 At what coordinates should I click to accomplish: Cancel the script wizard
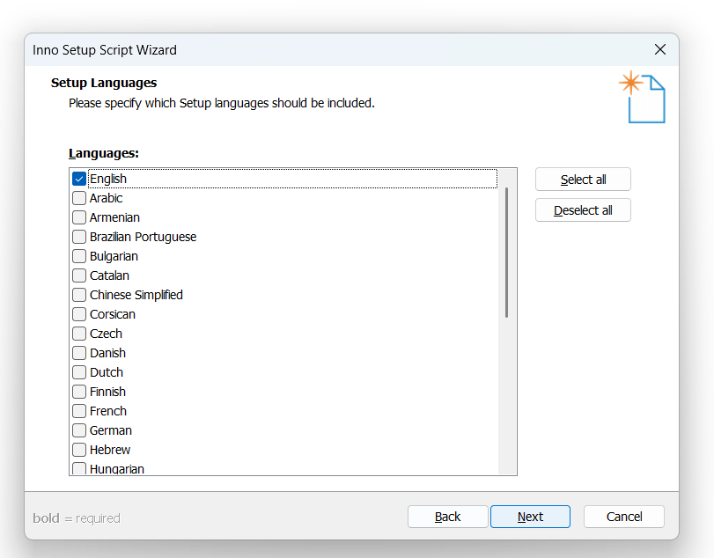coord(624,517)
